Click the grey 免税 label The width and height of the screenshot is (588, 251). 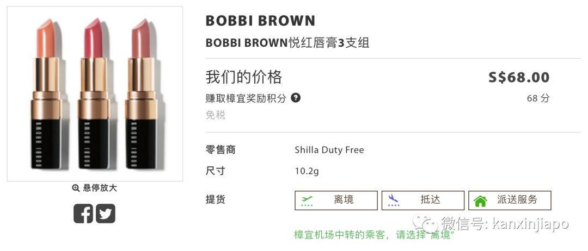pos(215,115)
